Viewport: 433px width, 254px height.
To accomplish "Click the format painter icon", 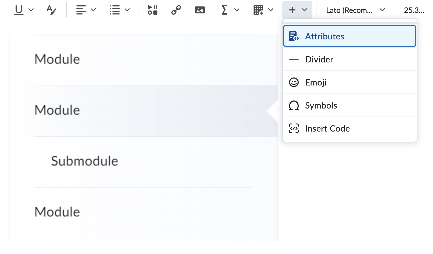I will (51, 10).
